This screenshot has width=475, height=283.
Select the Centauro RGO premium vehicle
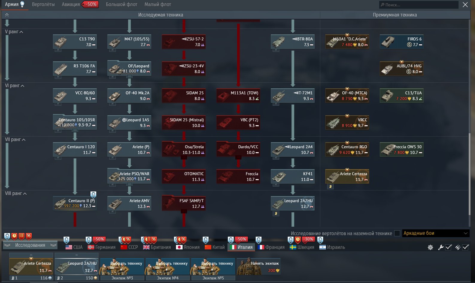click(347, 150)
